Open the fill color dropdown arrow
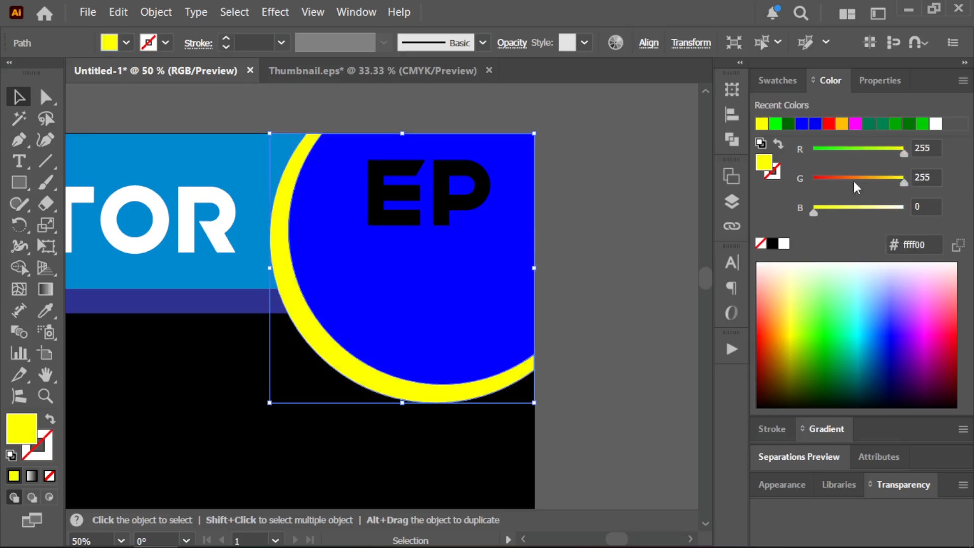 point(126,43)
